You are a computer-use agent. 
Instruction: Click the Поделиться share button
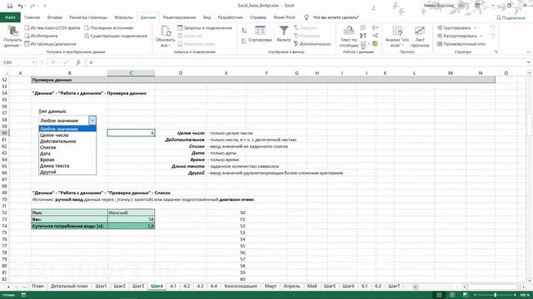click(x=511, y=17)
